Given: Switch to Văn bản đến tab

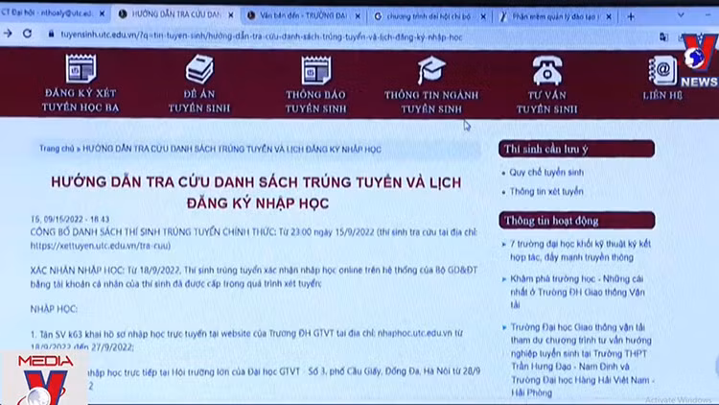Looking at the screenshot, I should (x=303, y=15).
